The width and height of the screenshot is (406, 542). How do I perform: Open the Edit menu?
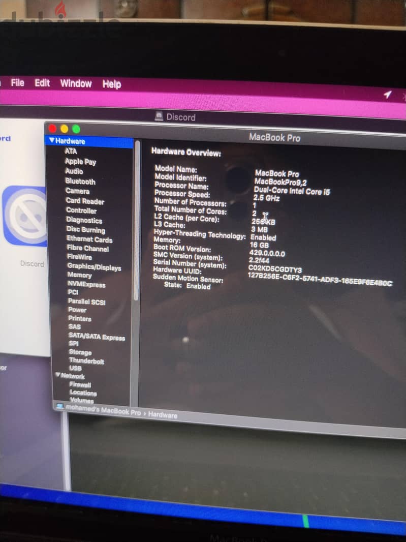[42, 83]
